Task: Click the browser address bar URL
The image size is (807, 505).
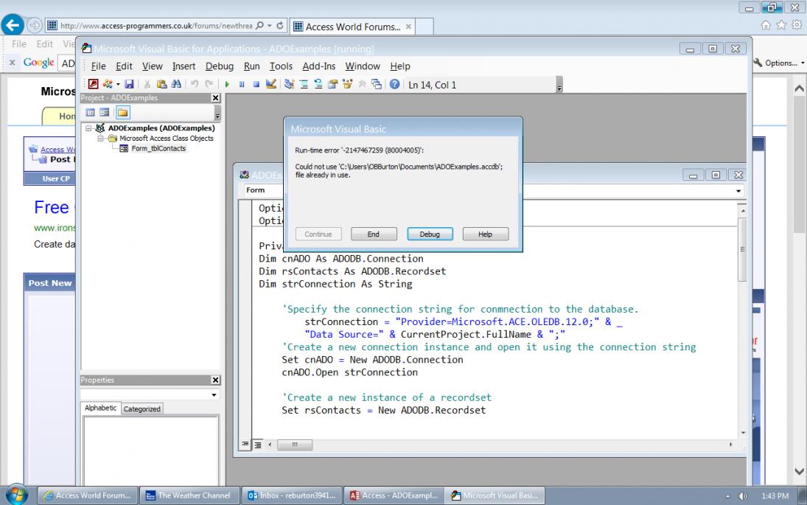Action: [156, 25]
